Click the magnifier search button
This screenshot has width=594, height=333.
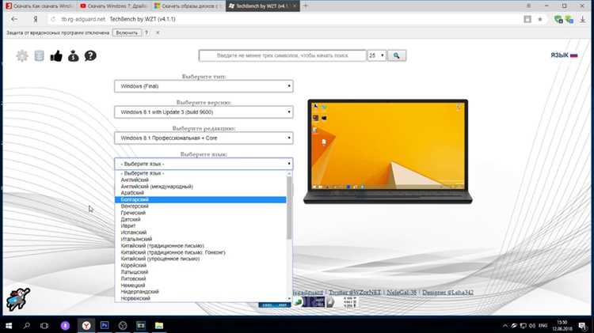click(397, 55)
